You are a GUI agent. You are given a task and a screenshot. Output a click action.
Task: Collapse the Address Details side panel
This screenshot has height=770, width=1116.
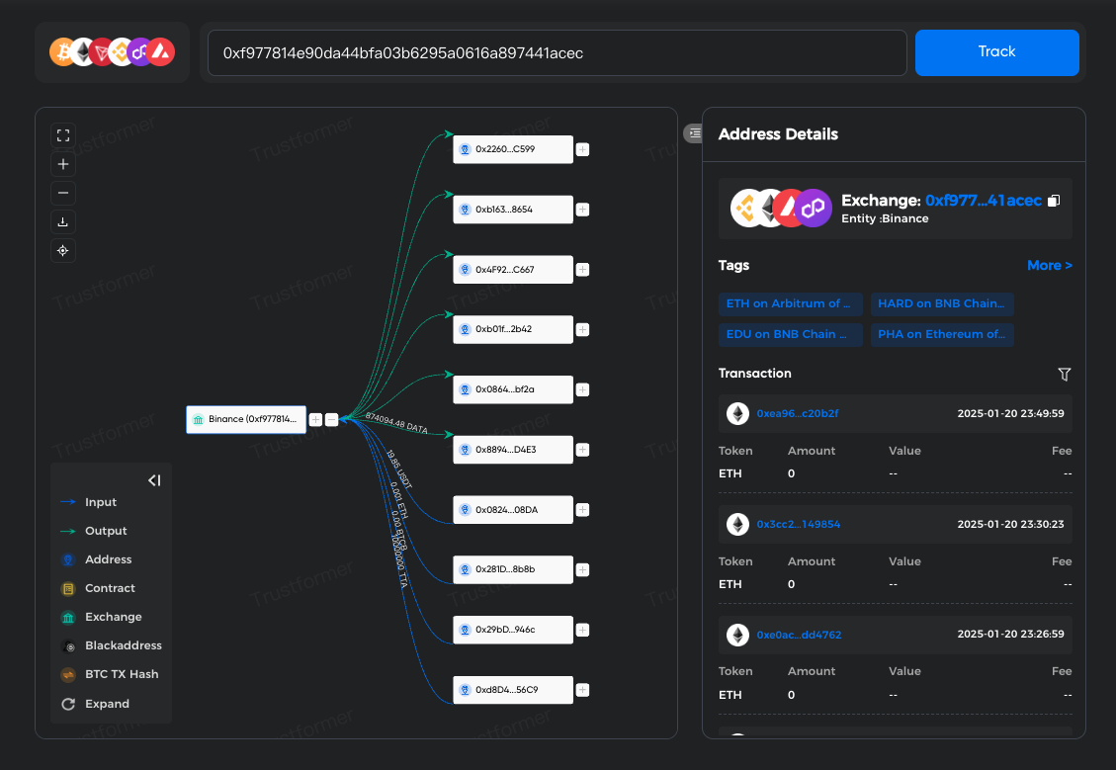(x=693, y=133)
